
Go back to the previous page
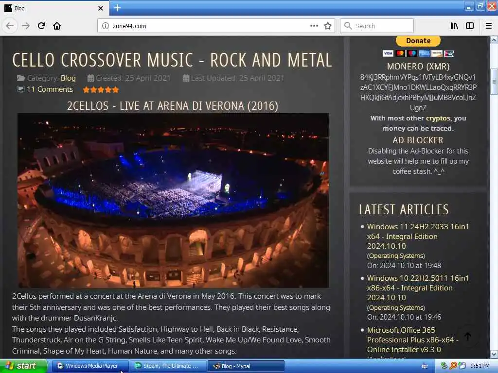(10, 26)
